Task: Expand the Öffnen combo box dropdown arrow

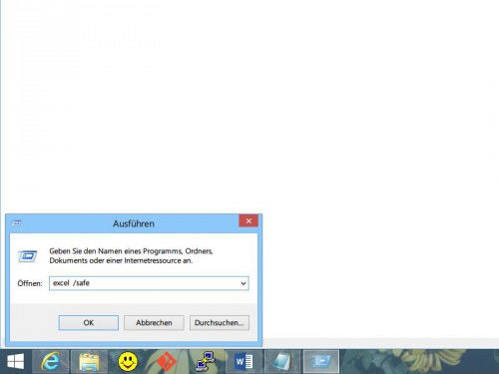Action: pyautogui.click(x=244, y=283)
